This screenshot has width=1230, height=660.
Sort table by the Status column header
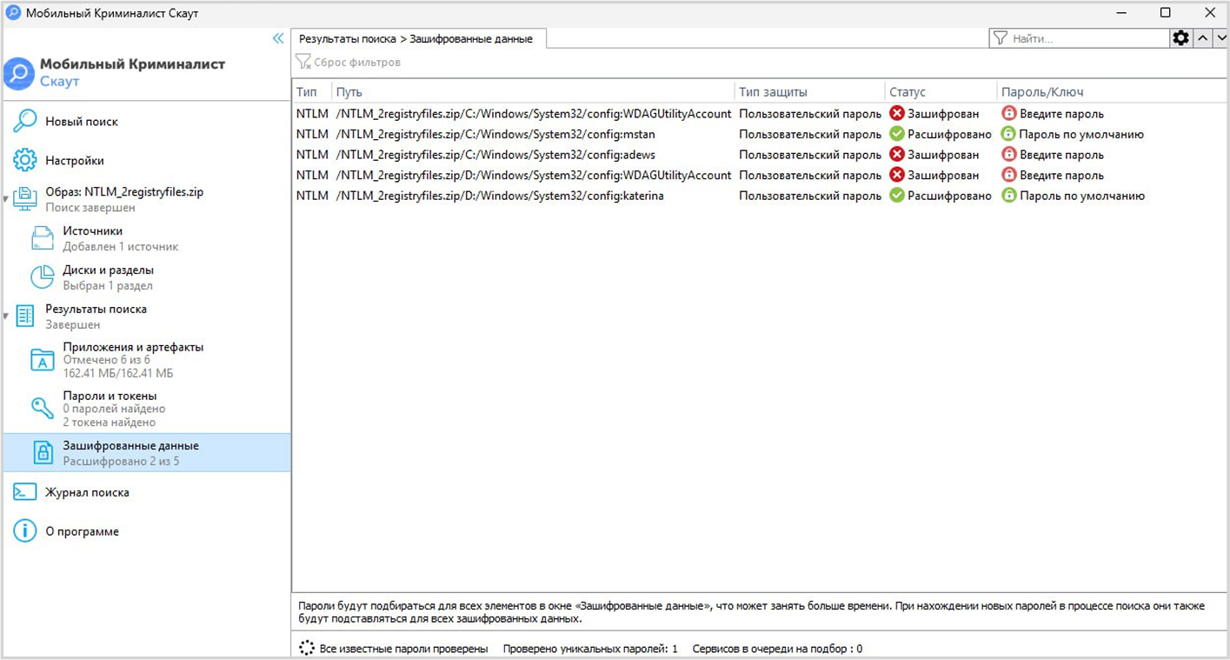(x=908, y=92)
